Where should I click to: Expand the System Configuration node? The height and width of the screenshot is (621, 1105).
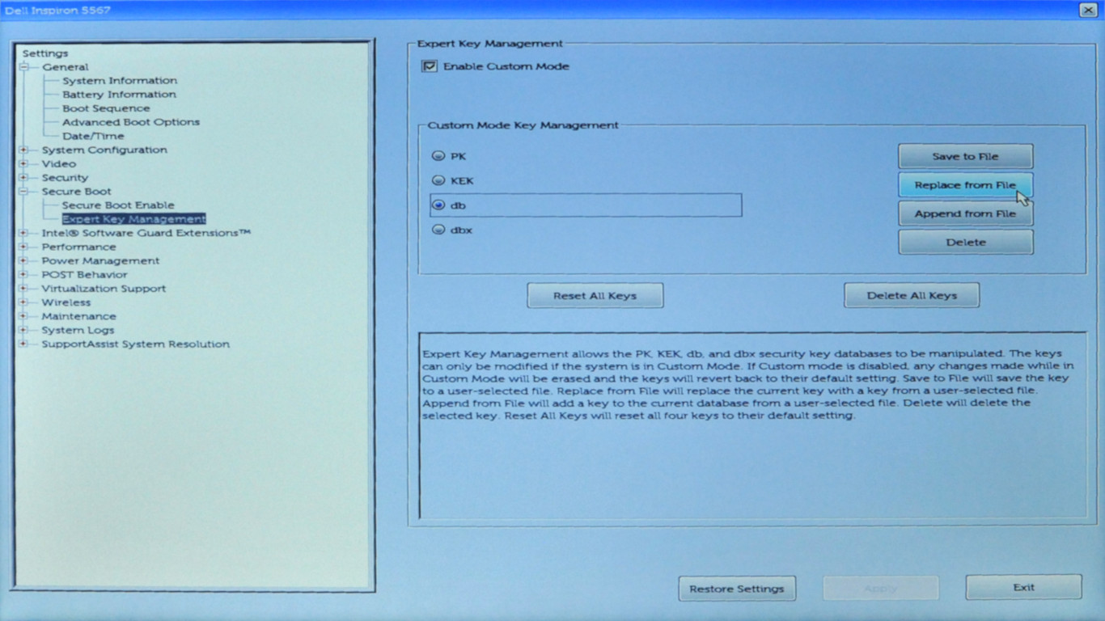click(23, 150)
